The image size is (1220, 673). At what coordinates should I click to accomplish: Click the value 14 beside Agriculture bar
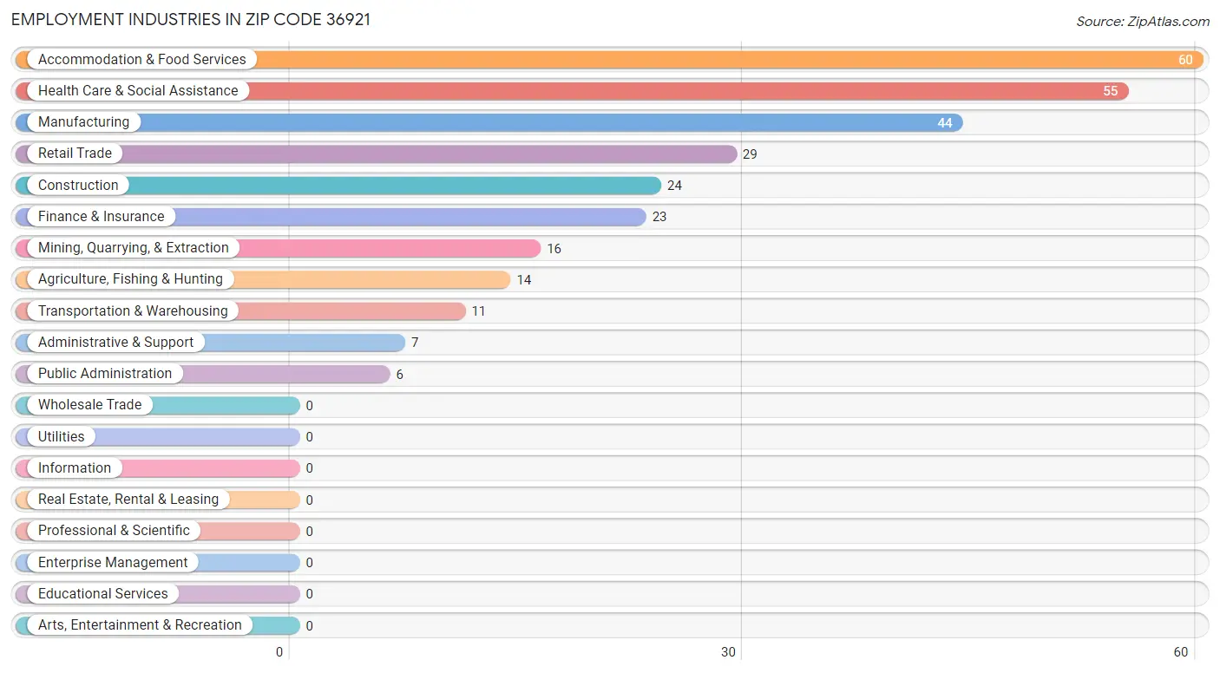click(x=524, y=280)
